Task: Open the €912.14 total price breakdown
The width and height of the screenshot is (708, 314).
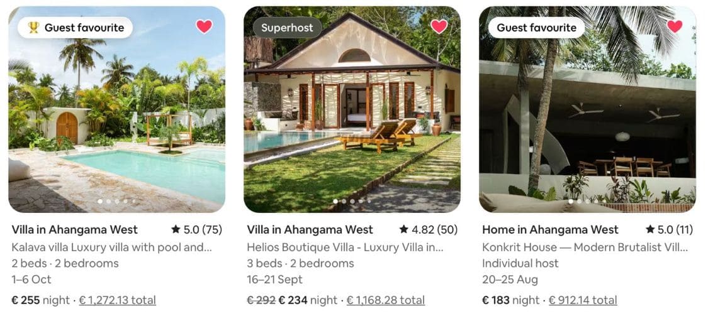Action: click(583, 300)
